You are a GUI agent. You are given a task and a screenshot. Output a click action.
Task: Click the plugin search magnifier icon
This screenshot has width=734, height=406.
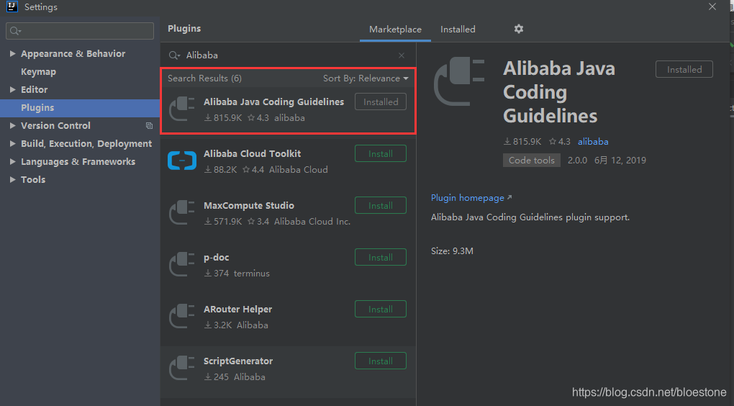[174, 55]
